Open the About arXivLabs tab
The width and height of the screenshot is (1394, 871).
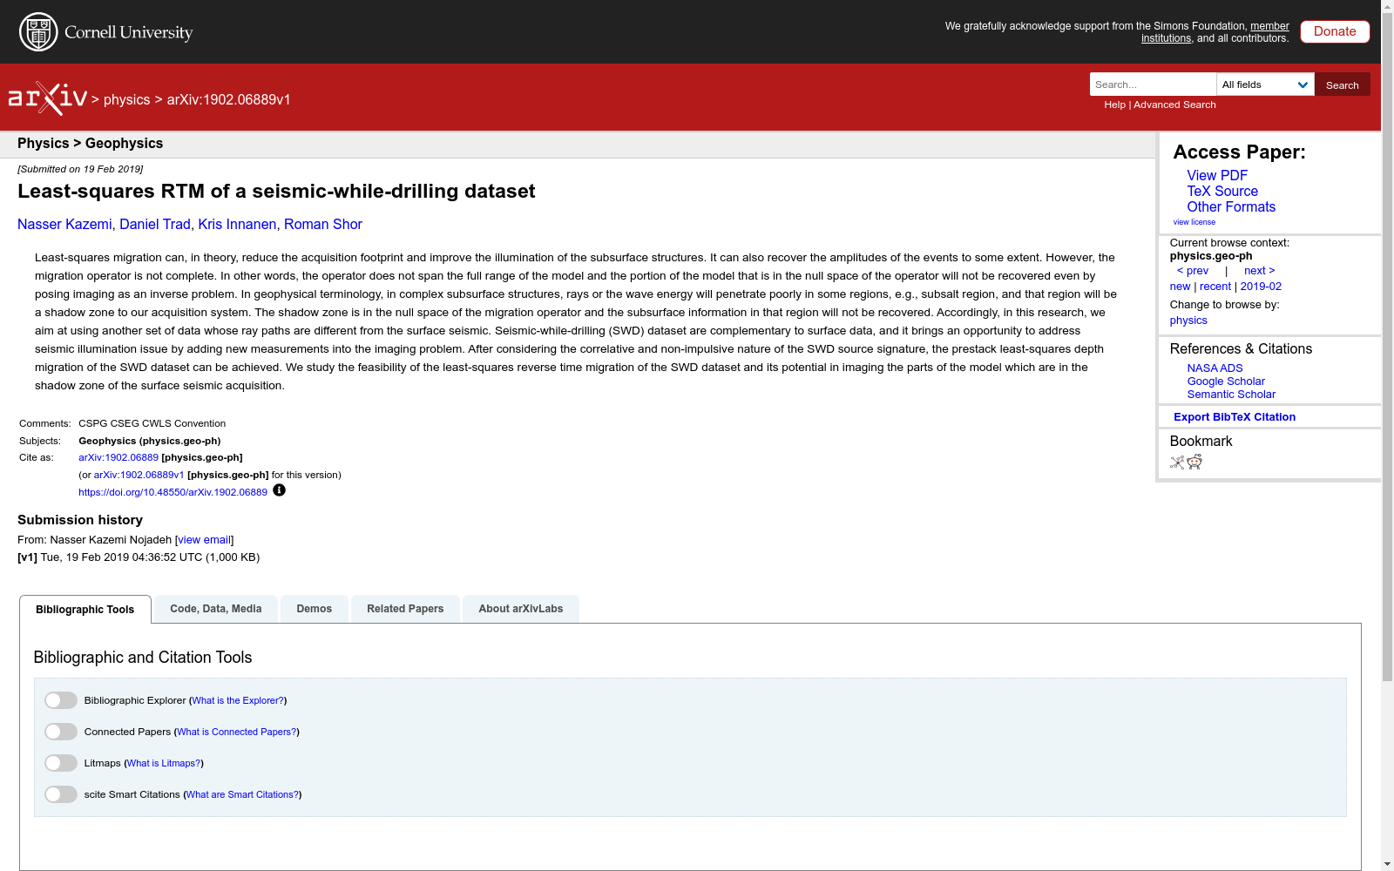click(x=521, y=609)
